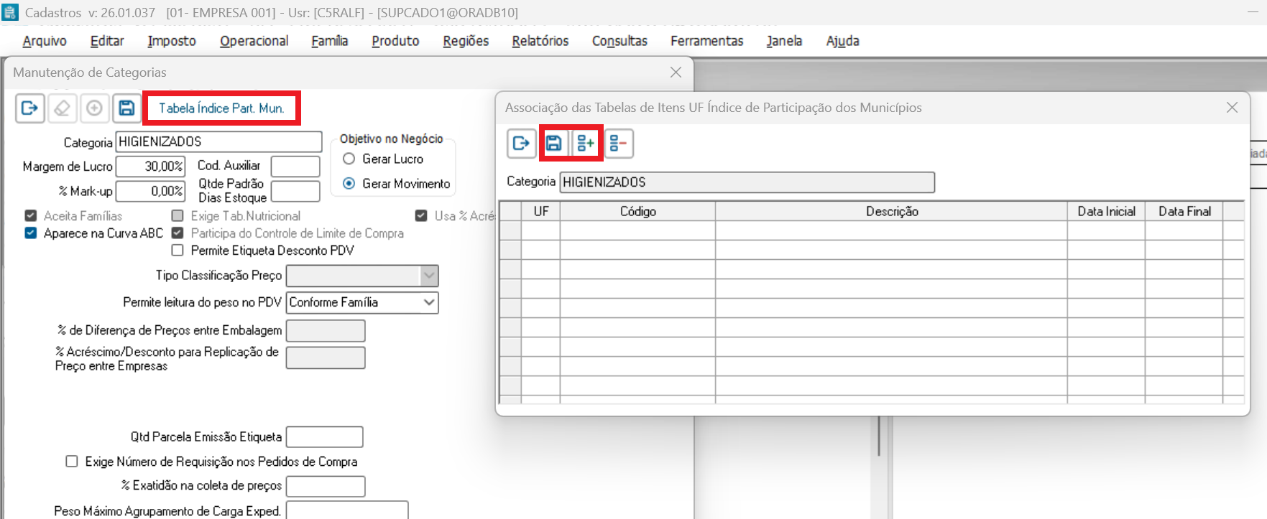This screenshot has height=519, width=1267.
Task: Click the Categoria field in Manutenção de Categorias
Action: coord(219,141)
